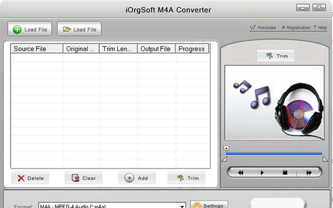Click the Trim Len... column header
333x208 pixels.
point(118,48)
